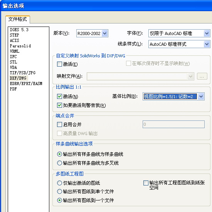Select STEP in the format list

[x=15, y=35]
